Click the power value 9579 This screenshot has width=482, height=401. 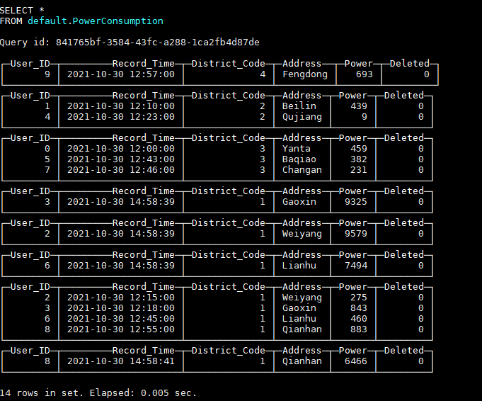click(x=355, y=234)
